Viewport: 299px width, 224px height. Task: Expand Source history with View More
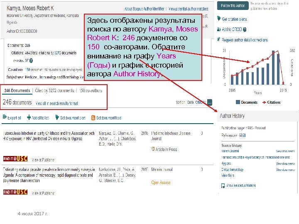pos(228,175)
